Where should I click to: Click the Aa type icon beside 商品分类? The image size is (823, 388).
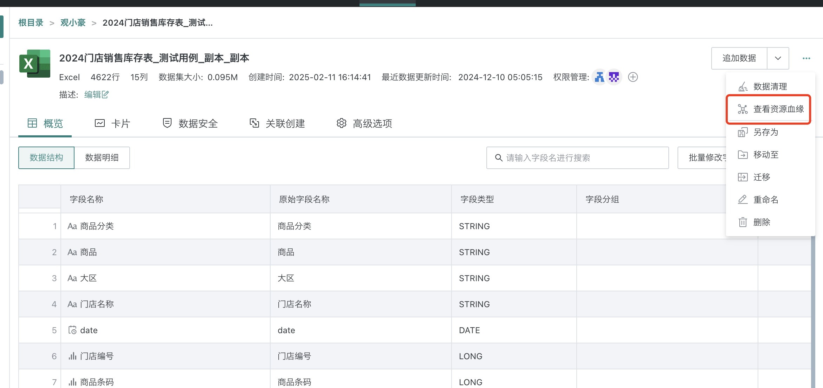pos(72,226)
